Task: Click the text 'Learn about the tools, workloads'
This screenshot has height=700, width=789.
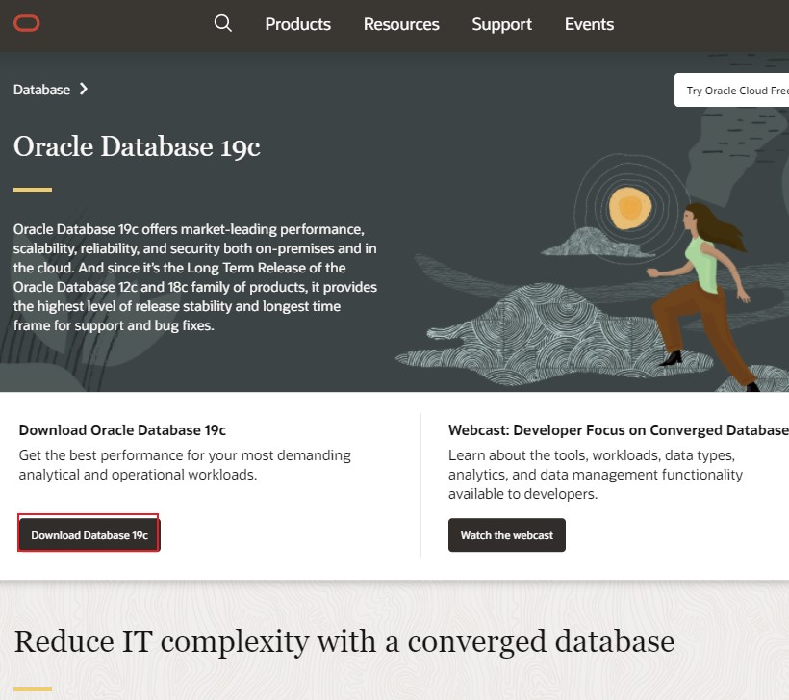Action: pos(596,475)
